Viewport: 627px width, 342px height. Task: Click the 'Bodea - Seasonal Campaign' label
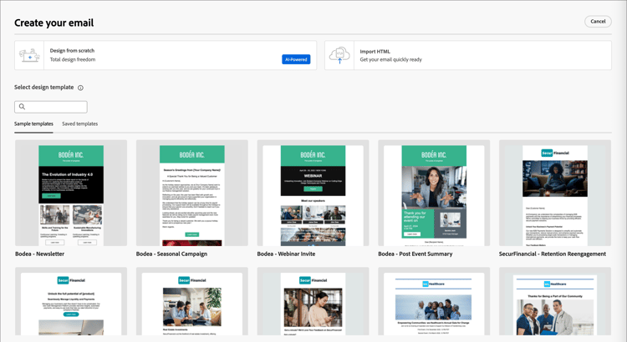171,254
